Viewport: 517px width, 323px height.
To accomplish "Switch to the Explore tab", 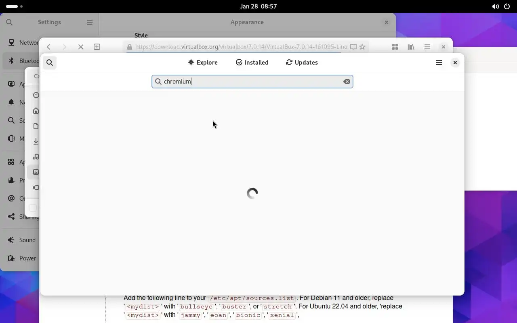I will pos(202,63).
